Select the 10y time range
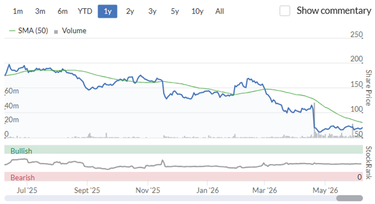 (197, 11)
